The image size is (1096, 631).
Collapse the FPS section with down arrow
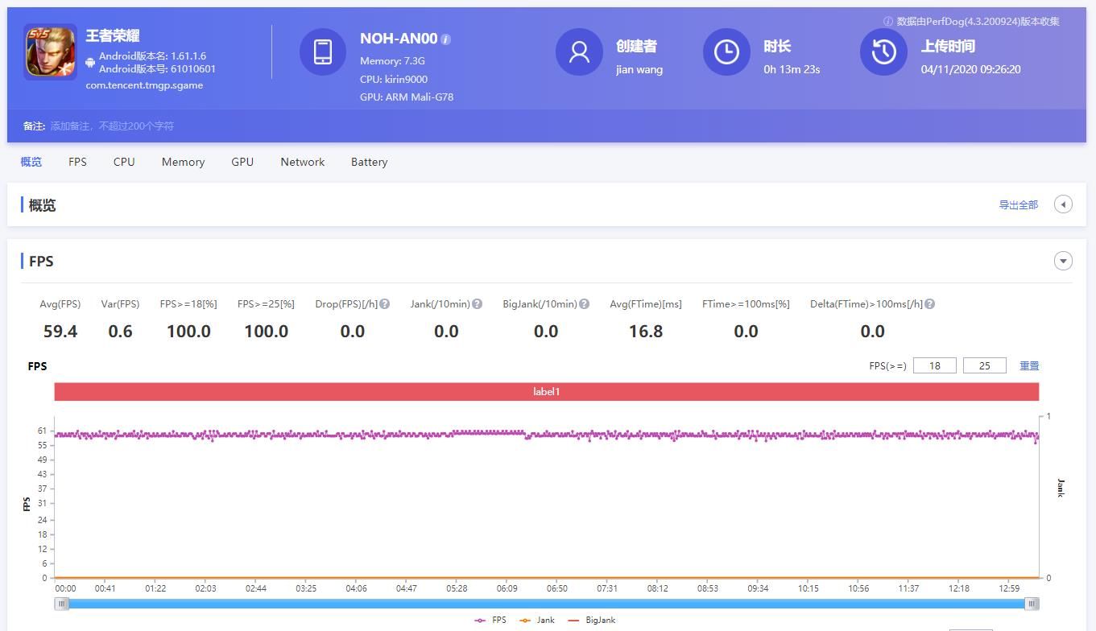pos(1063,261)
